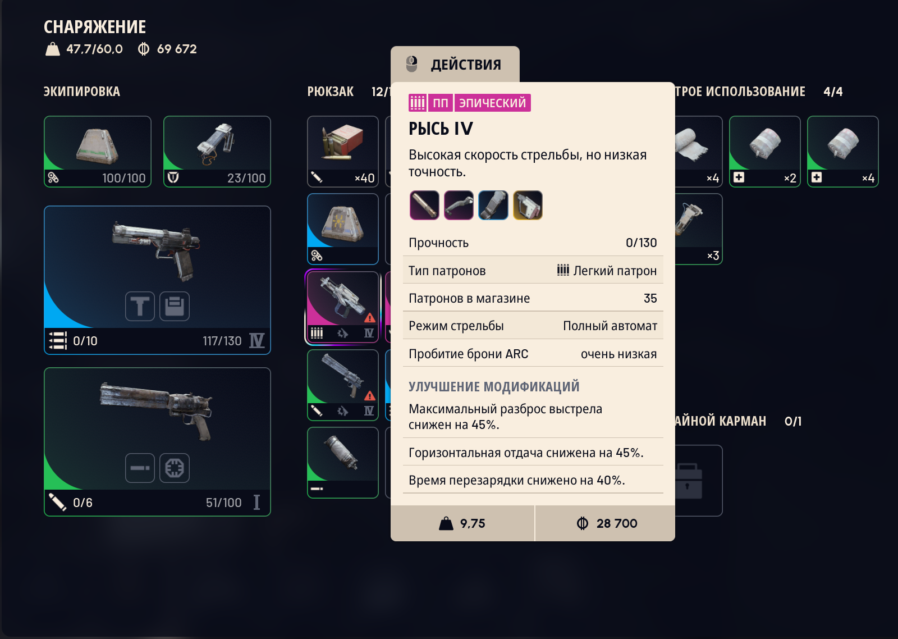
Task: Click the tech mod slot on secondary pistol
Action: coord(175,468)
